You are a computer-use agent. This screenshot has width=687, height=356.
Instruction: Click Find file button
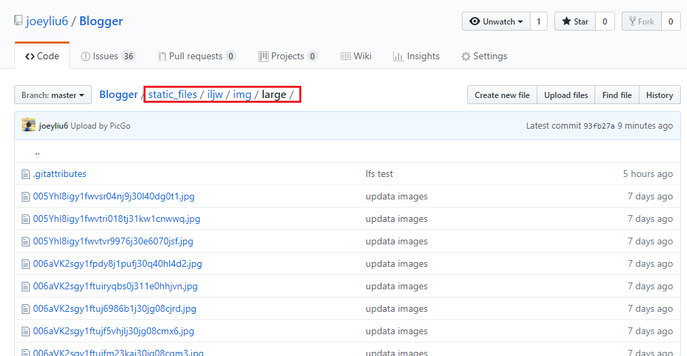[617, 95]
